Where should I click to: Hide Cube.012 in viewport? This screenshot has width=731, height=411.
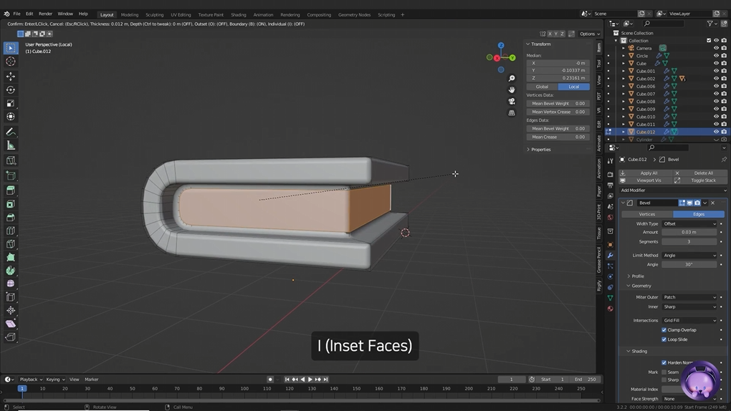tap(716, 132)
